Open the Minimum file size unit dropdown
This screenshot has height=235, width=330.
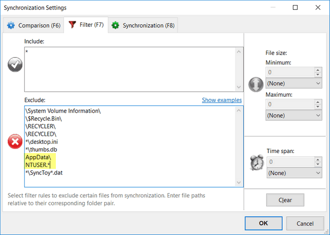[293, 83]
